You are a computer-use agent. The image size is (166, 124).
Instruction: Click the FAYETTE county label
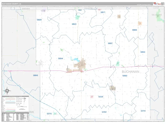[88, 8]
